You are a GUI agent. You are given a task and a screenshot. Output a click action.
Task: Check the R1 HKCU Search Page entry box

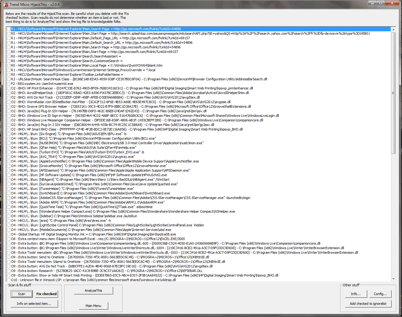(x=9, y=29)
